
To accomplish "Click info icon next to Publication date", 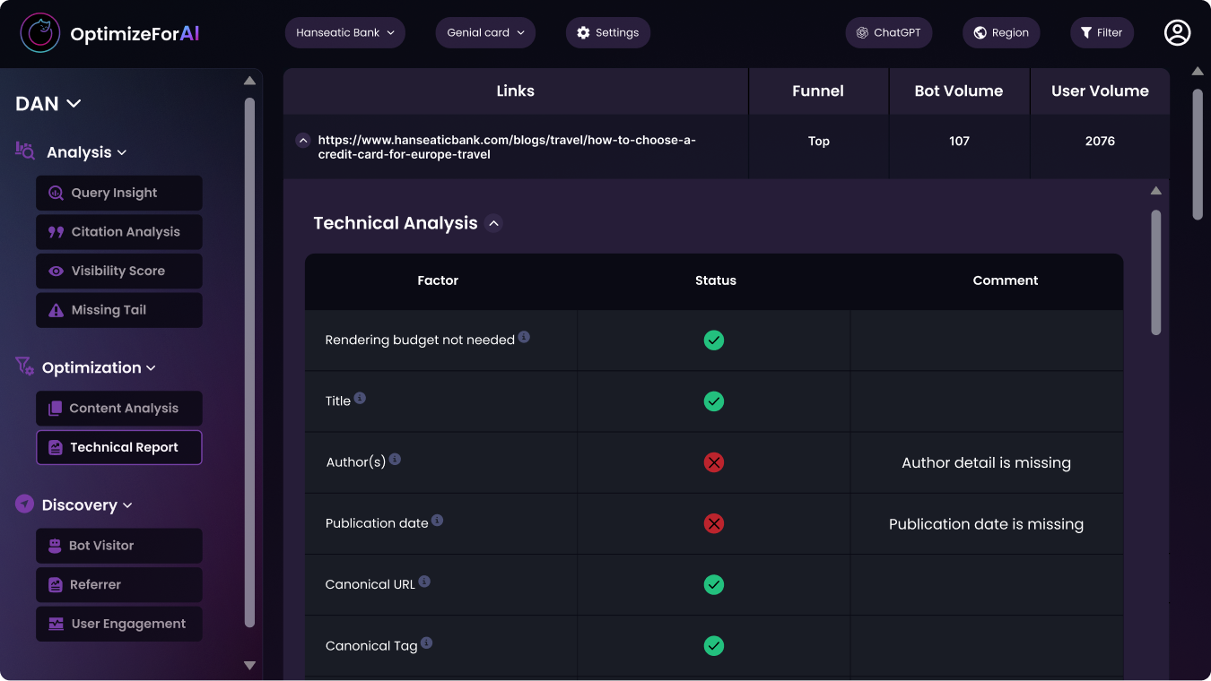I will point(437,521).
